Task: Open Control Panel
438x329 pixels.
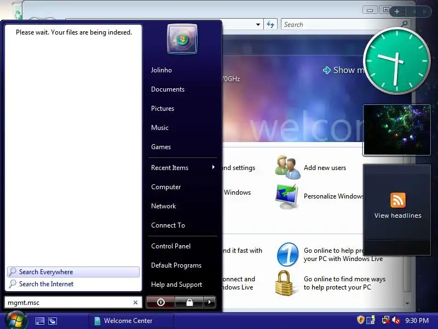Action: [171, 246]
